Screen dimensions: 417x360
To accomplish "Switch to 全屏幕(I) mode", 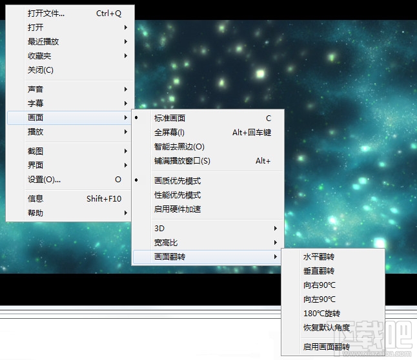I will click(208, 133).
